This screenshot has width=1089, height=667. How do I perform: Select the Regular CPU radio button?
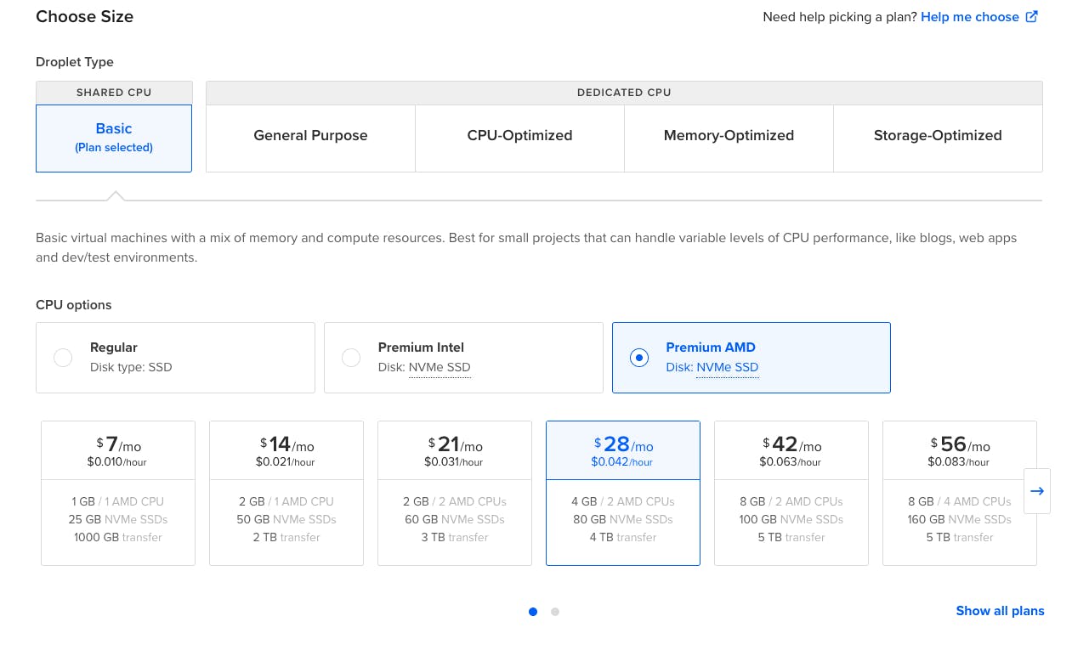pos(63,358)
